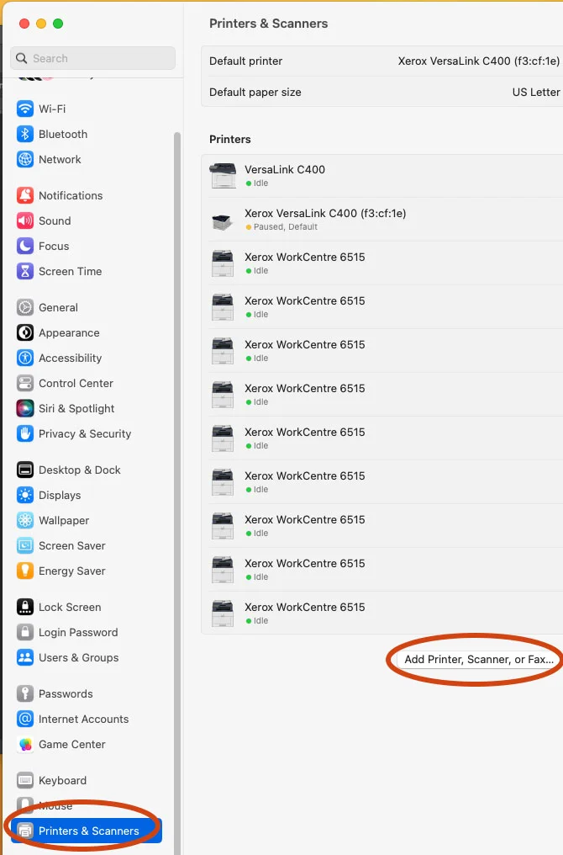
Task: Open Wallpaper sidebar label
Action: pyautogui.click(x=64, y=520)
